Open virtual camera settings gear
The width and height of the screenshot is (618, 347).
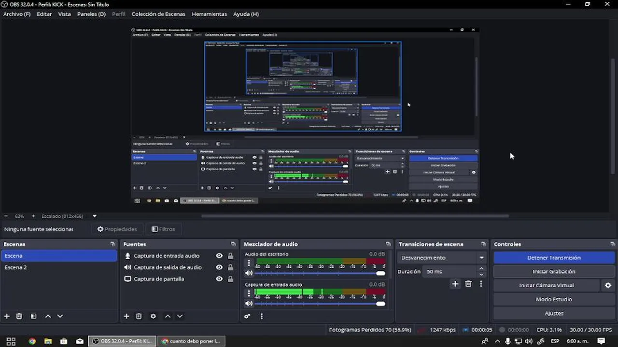[x=608, y=285]
